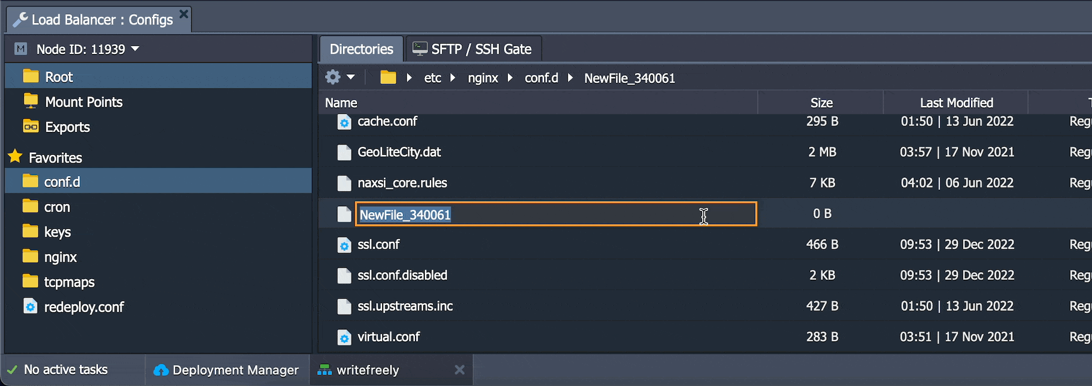Close the Load Balancer Configs tab

click(184, 14)
